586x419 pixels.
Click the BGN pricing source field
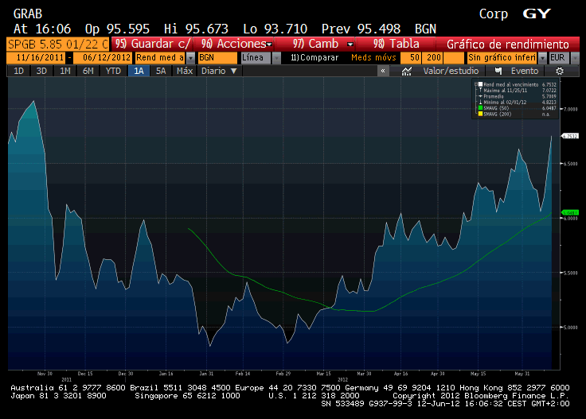click(217, 57)
